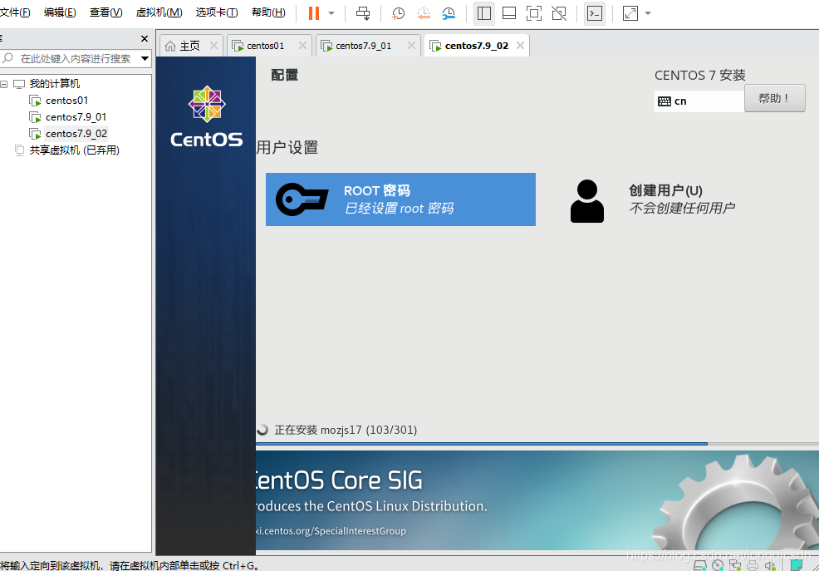Open the 虚拟机(M) menu
The height and width of the screenshot is (571, 819).
pyautogui.click(x=159, y=12)
